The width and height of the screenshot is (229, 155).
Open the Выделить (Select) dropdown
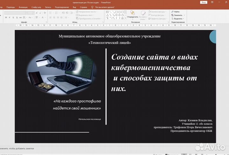pyautogui.click(x=178, y=18)
